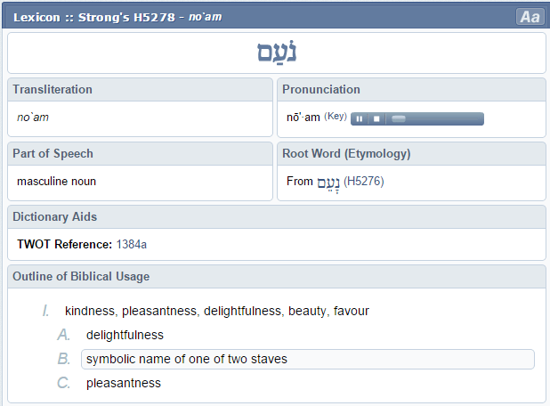This screenshot has height=406, width=550.
Task: Click the Outline of Biblical Usage header
Action: pyautogui.click(x=81, y=277)
